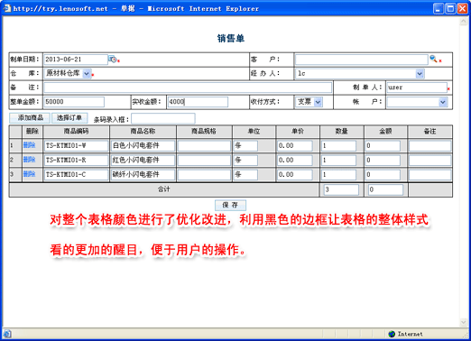Click the unit price field in row 1
The width and height of the screenshot is (471, 341).
(295, 146)
